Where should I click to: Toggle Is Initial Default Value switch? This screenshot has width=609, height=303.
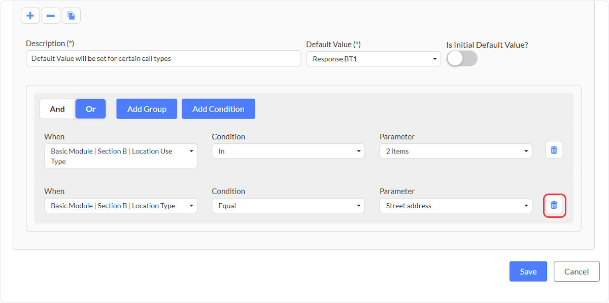pos(462,59)
